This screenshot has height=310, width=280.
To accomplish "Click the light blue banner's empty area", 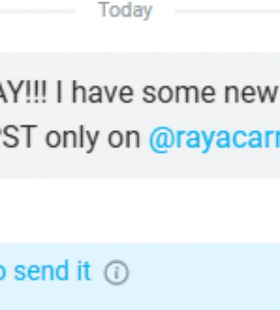I will (x=204, y=277).
